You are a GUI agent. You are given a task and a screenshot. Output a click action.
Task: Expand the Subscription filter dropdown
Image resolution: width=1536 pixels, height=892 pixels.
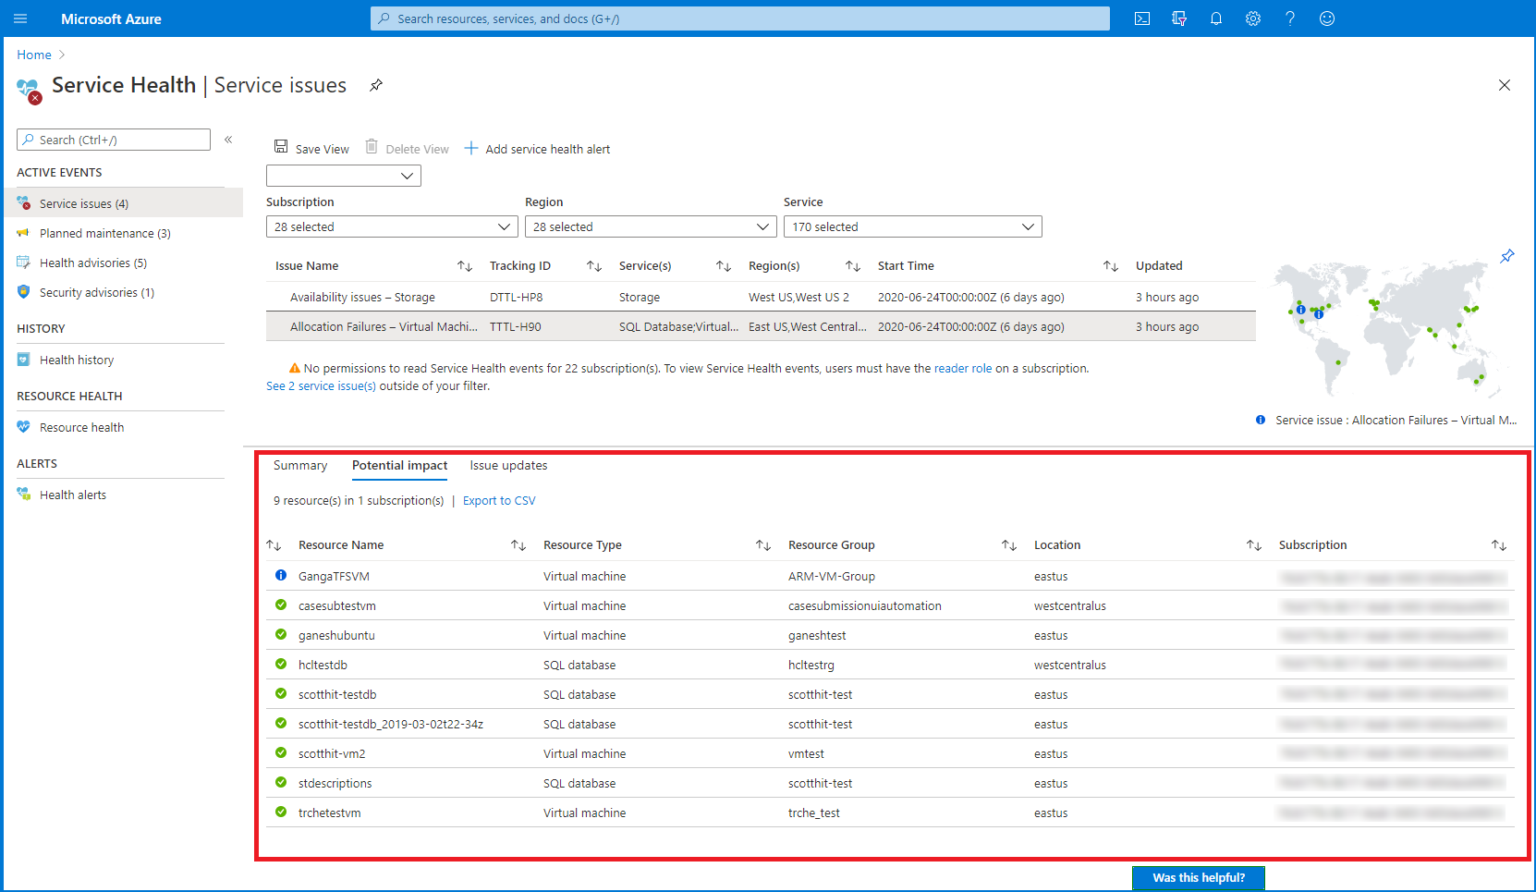tap(392, 226)
